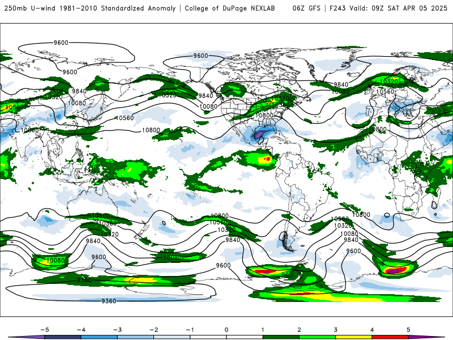Click the '-4' colorbar tick label
This screenshot has height=340, width=453.
tap(81, 330)
